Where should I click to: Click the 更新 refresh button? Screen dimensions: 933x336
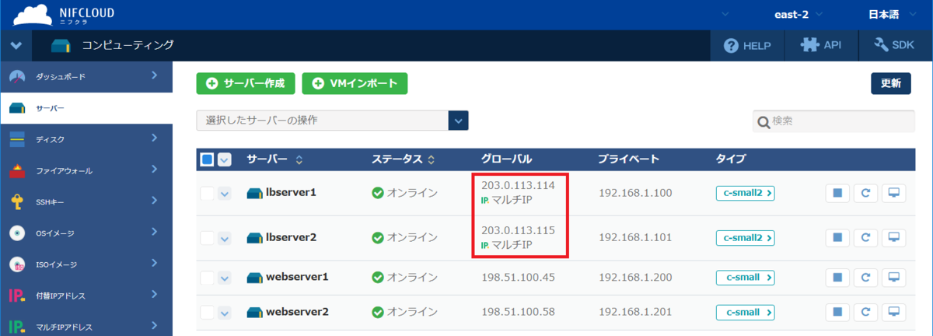(x=890, y=83)
